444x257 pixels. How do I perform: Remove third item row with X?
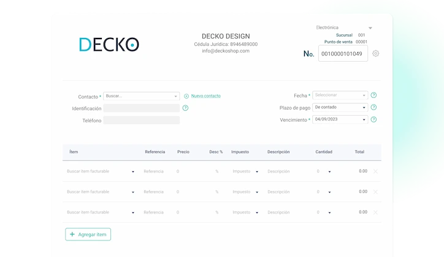[x=375, y=212]
